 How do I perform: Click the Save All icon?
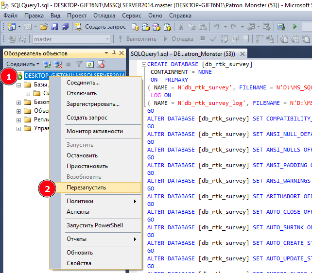point(65,27)
